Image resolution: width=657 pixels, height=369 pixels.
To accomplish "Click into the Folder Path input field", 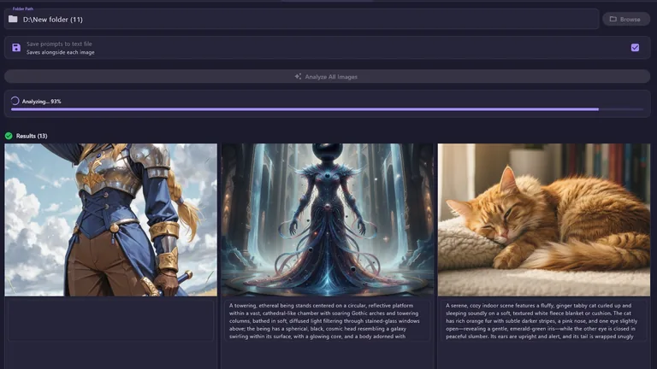I will coord(302,20).
